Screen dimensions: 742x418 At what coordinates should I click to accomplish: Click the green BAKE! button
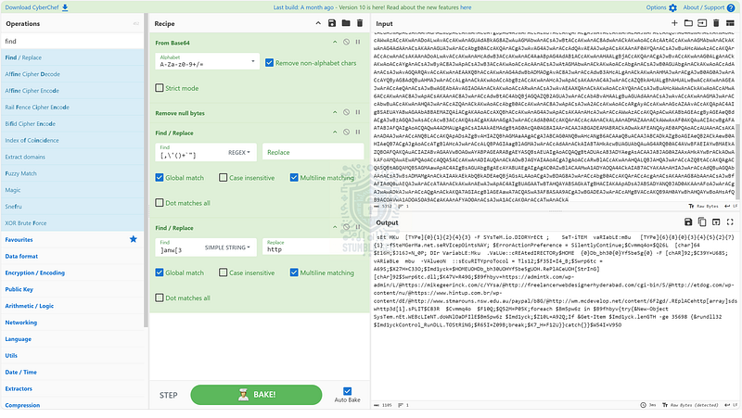click(256, 394)
